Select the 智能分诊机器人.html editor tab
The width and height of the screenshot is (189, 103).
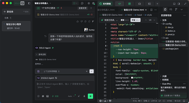tap(106, 10)
